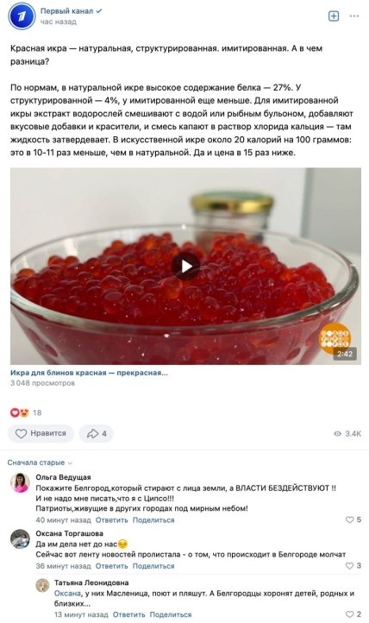Click the Ответить link under Татьяна Леонидовна's reply
This screenshot has width=369, height=623.
[128, 614]
